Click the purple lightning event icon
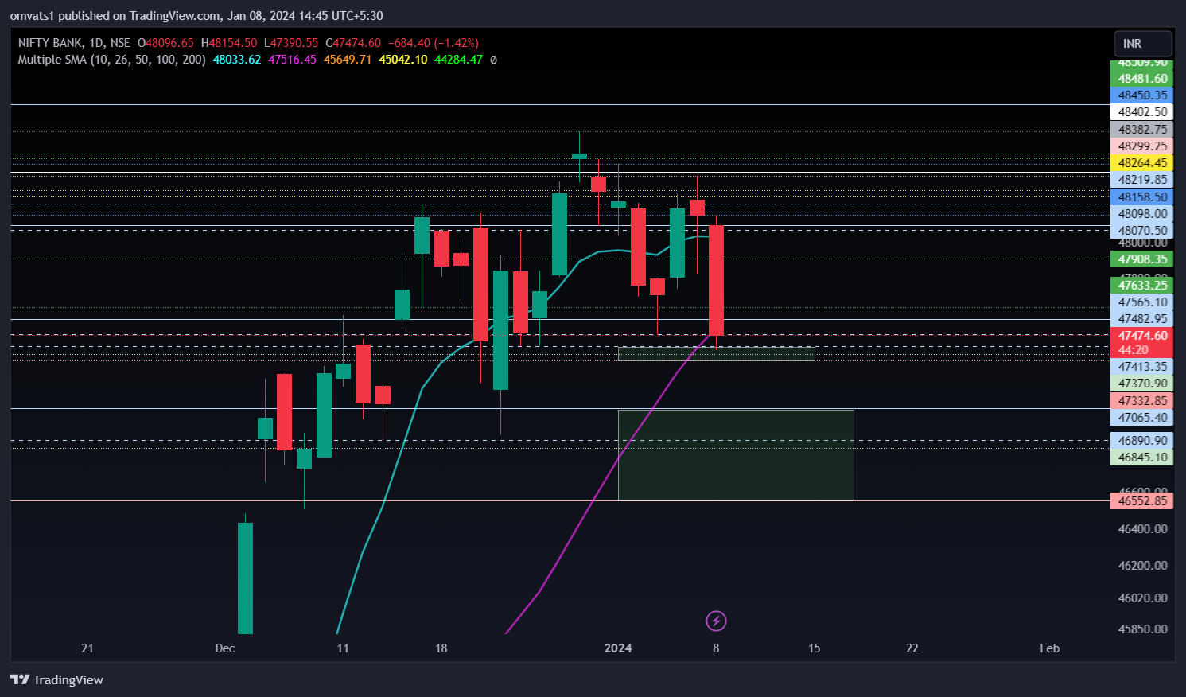The image size is (1186, 697). point(716,621)
